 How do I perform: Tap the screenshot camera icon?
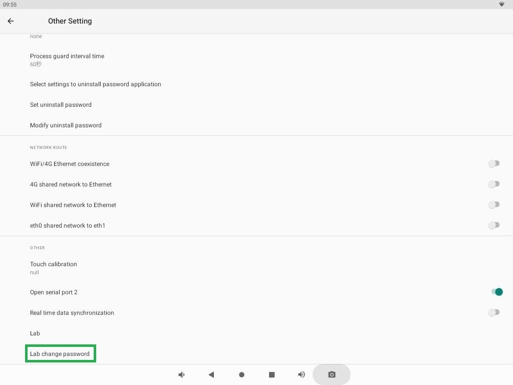pos(332,374)
